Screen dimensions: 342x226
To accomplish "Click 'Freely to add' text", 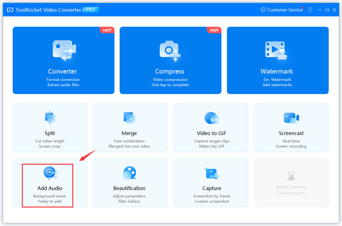I will [50, 201].
